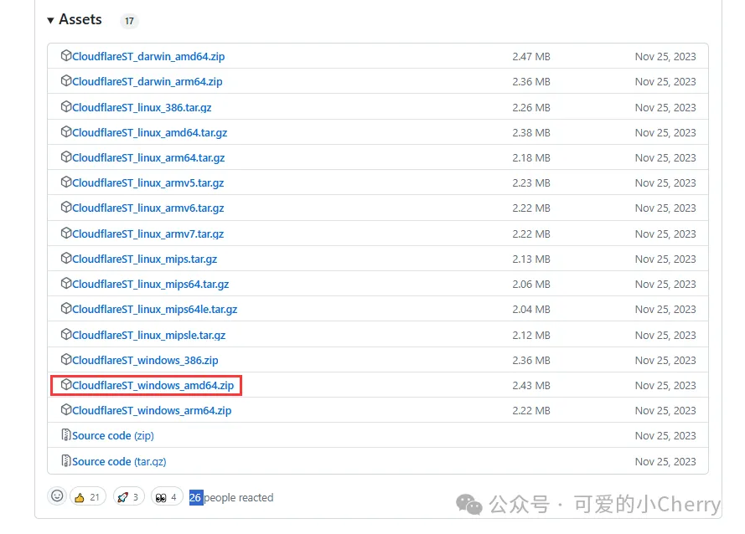This screenshot has width=745, height=534.
Task: Download CloudflareST_windows_arm64.zip
Action: [152, 411]
